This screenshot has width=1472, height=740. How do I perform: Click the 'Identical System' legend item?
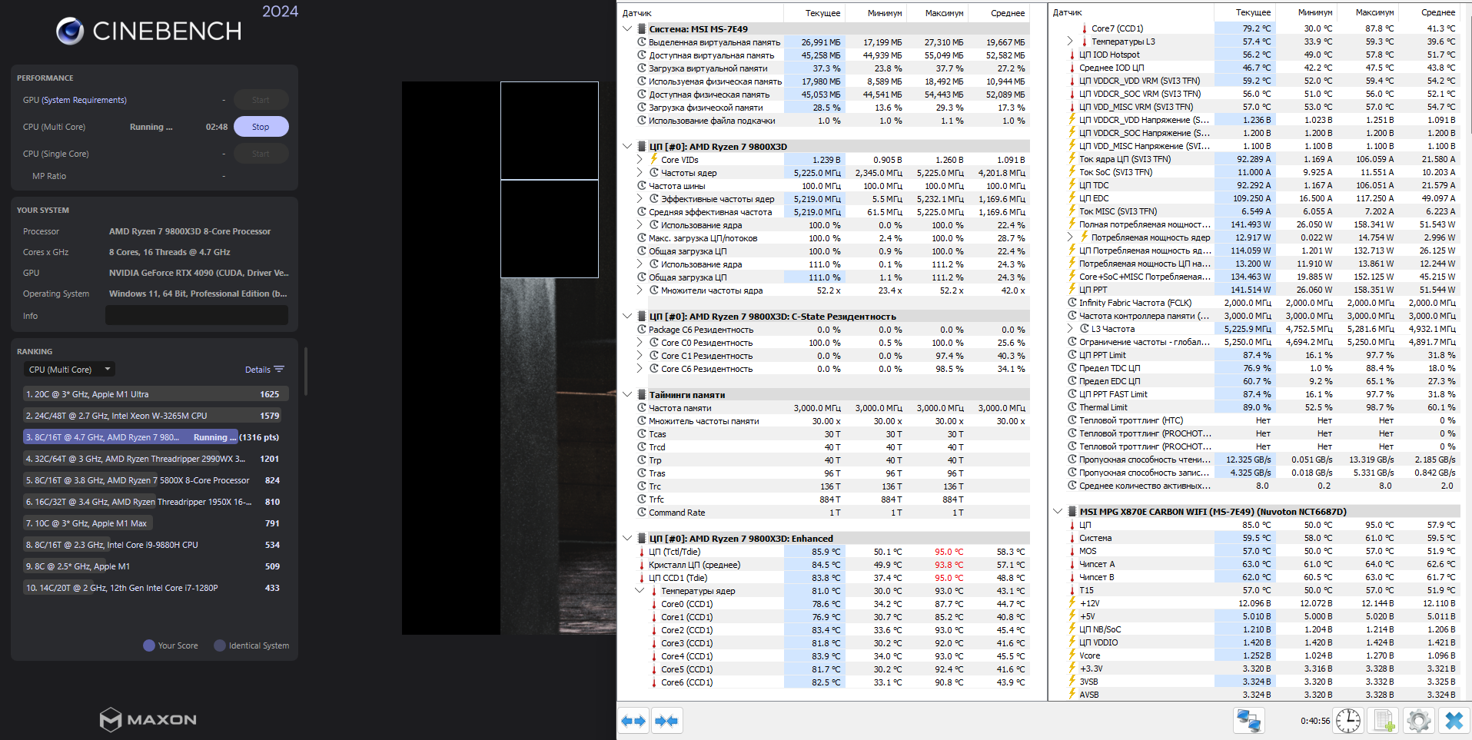click(251, 645)
